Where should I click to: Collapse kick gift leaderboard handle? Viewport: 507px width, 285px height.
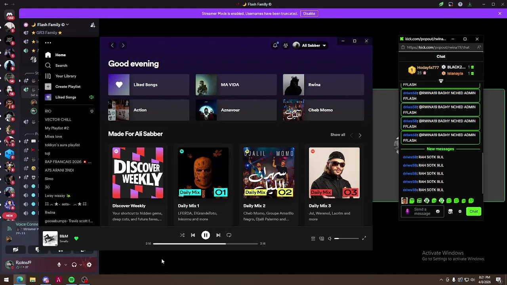[x=441, y=81]
